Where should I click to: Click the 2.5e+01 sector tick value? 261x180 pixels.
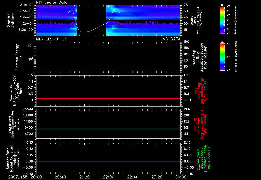point(26,11)
